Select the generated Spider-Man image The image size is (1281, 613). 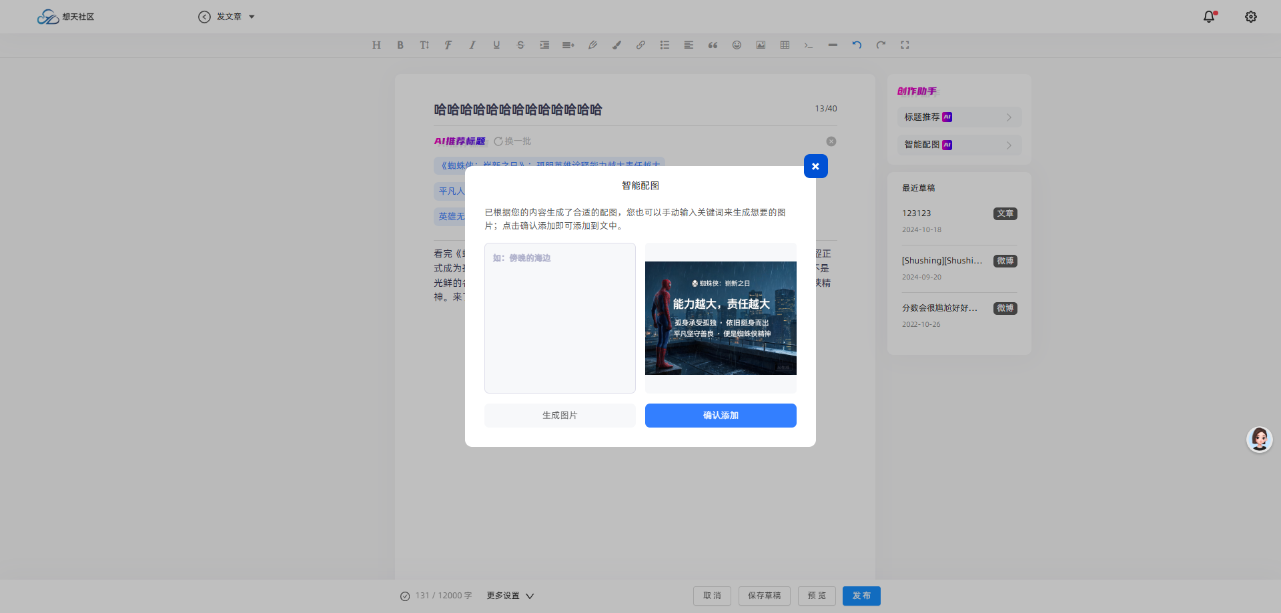(x=721, y=318)
